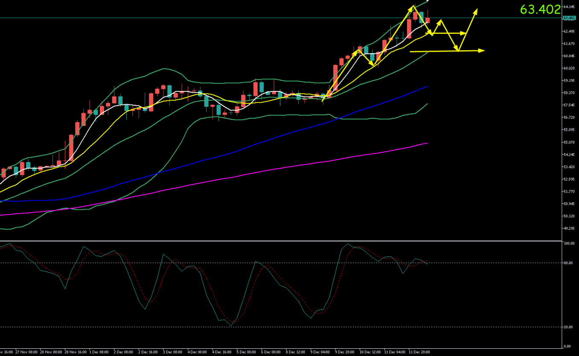Click the 20.00 oscillator level label
Image resolution: width=579 pixels, height=356 pixels.
(x=567, y=327)
